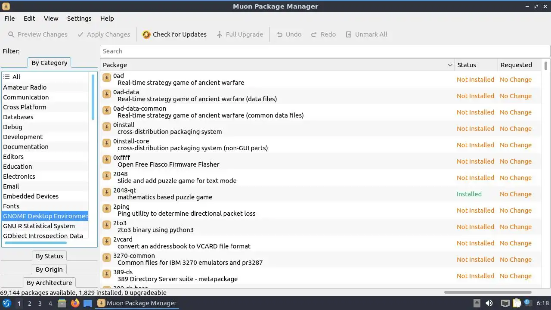Viewport: 551px width, 310px height.
Task: Click the Muon icon in title bar
Action: click(6, 6)
